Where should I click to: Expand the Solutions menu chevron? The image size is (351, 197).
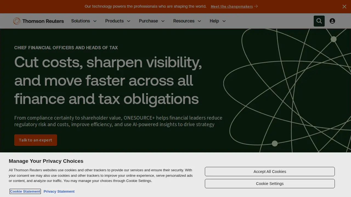click(95, 21)
